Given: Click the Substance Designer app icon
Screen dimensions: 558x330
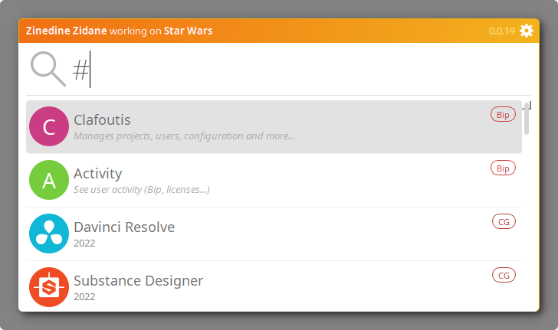Looking at the screenshot, I should pyautogui.click(x=49, y=287).
